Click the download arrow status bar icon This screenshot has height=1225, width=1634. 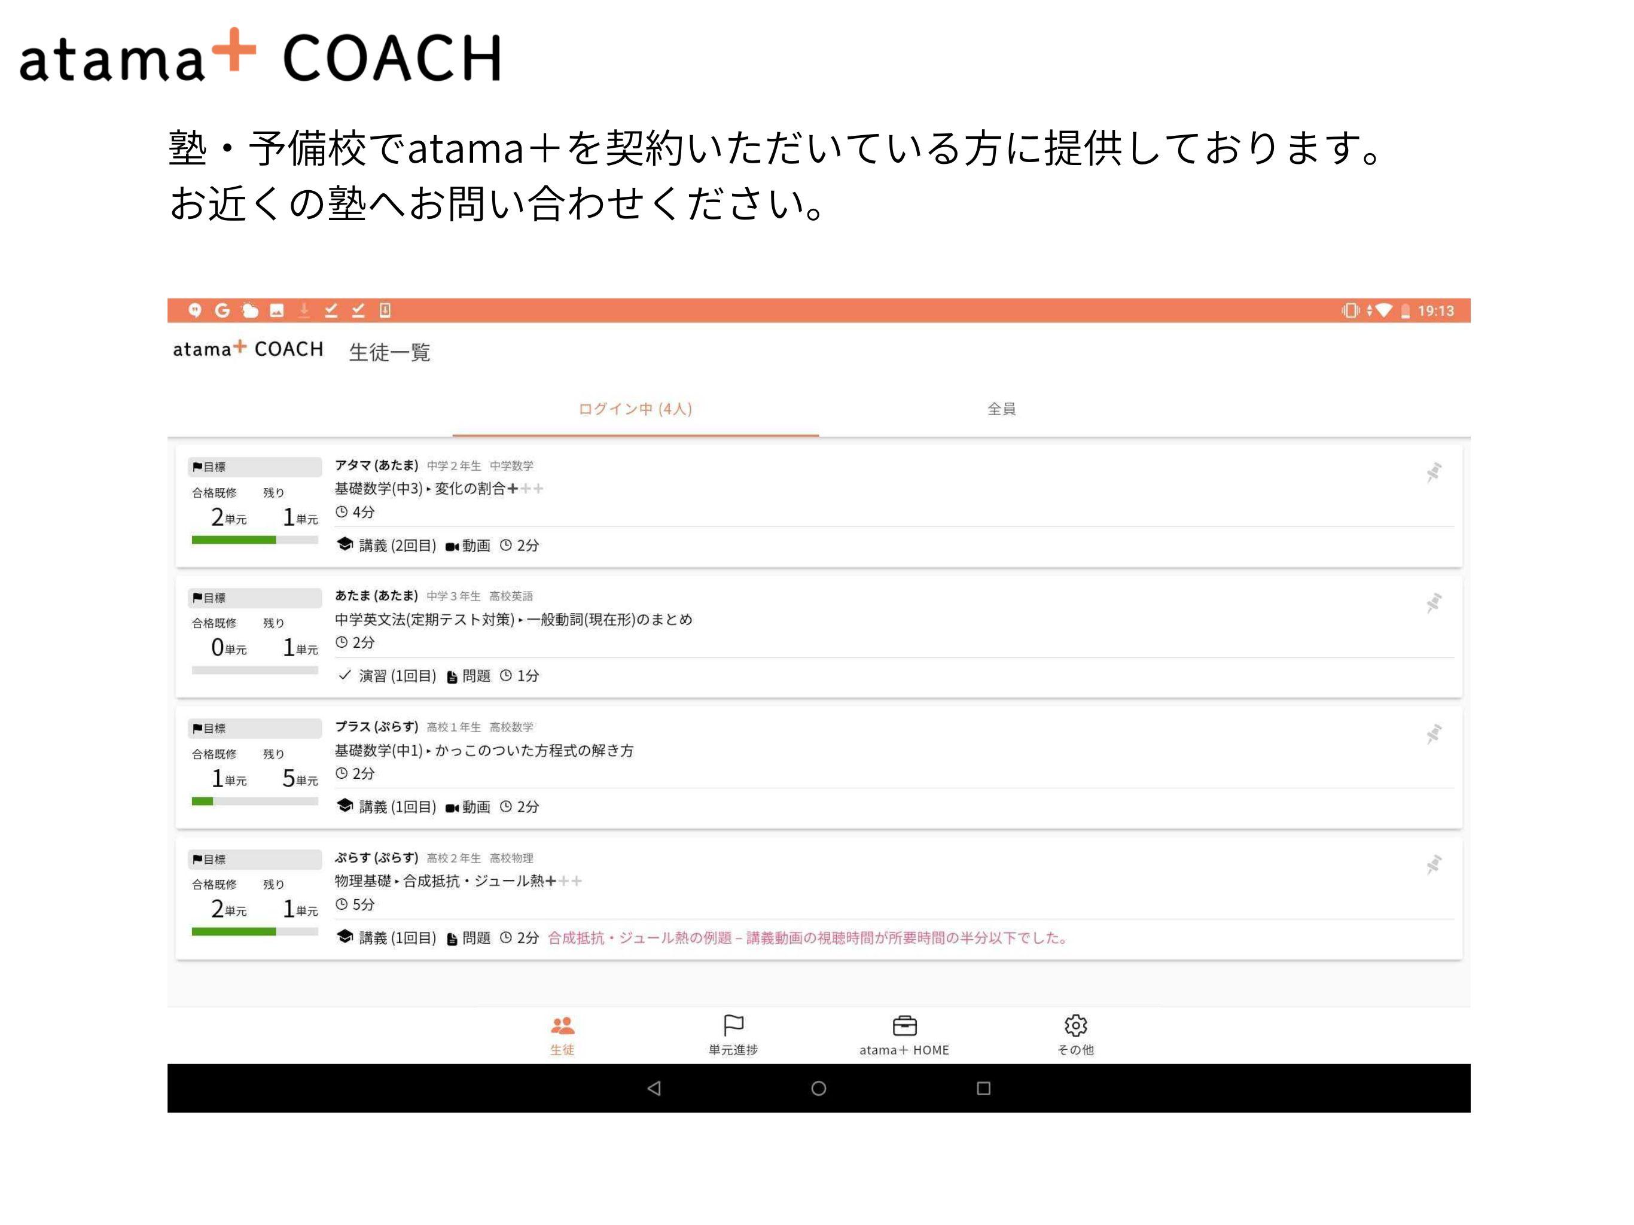(304, 310)
